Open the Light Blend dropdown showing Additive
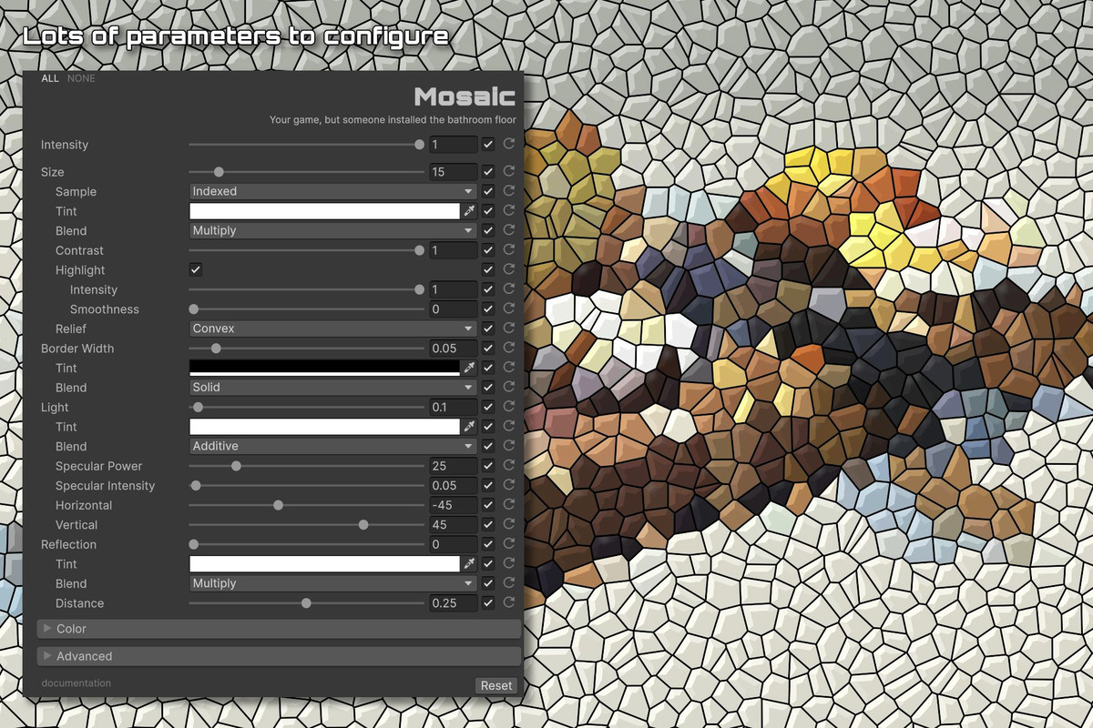This screenshot has height=728, width=1093. (332, 446)
